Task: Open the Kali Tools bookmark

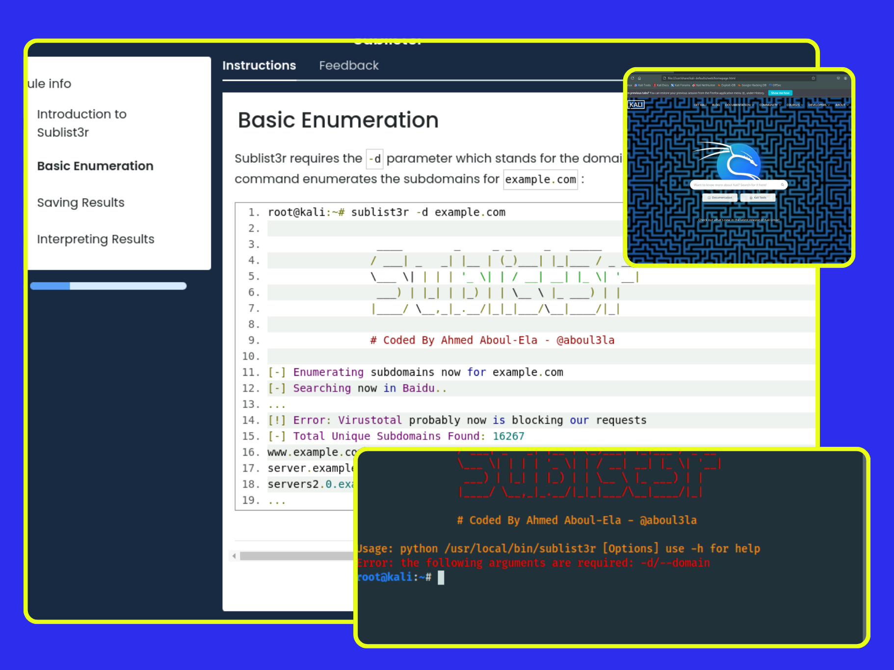Action: click(x=642, y=85)
